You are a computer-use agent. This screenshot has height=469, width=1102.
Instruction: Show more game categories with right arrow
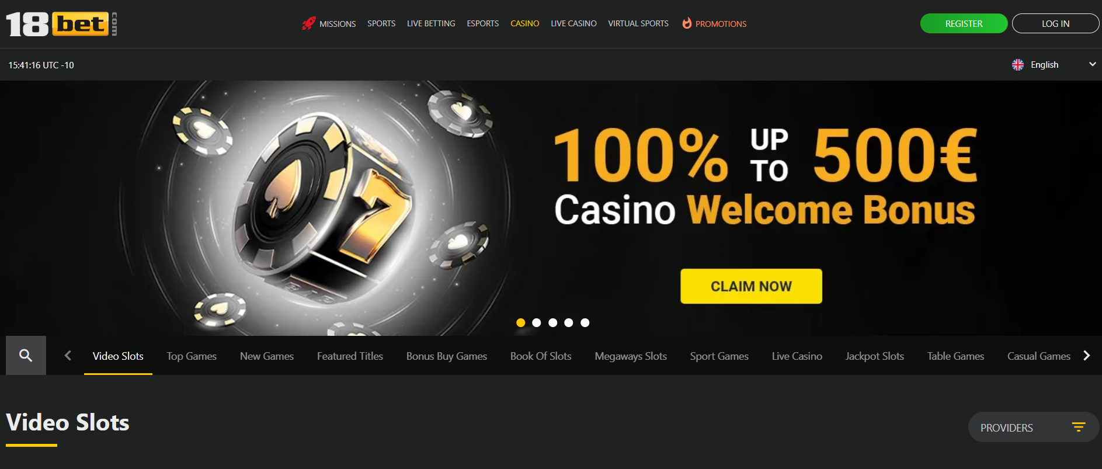tap(1086, 355)
